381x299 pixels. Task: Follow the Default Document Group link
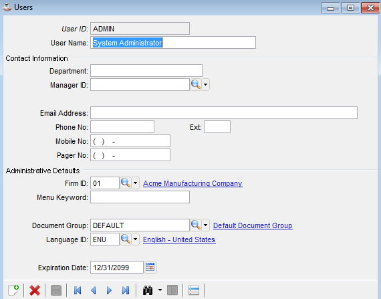(x=253, y=225)
